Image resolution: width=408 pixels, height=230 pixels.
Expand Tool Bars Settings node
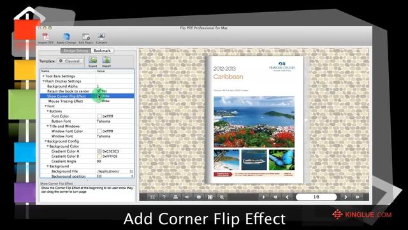coord(43,76)
